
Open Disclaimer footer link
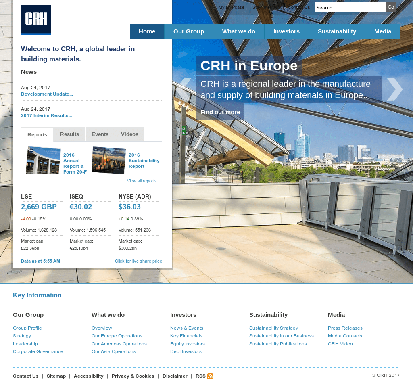tap(175, 376)
